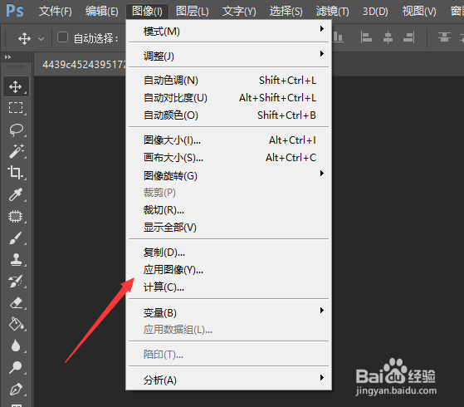This screenshot has width=464, height=407.
Task: Select the Clone Stamp tool
Action: click(x=16, y=259)
